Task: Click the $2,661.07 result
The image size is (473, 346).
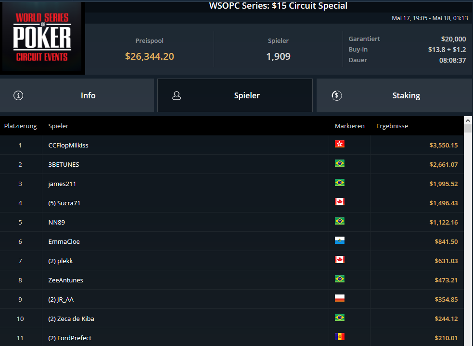Action: click(x=444, y=164)
